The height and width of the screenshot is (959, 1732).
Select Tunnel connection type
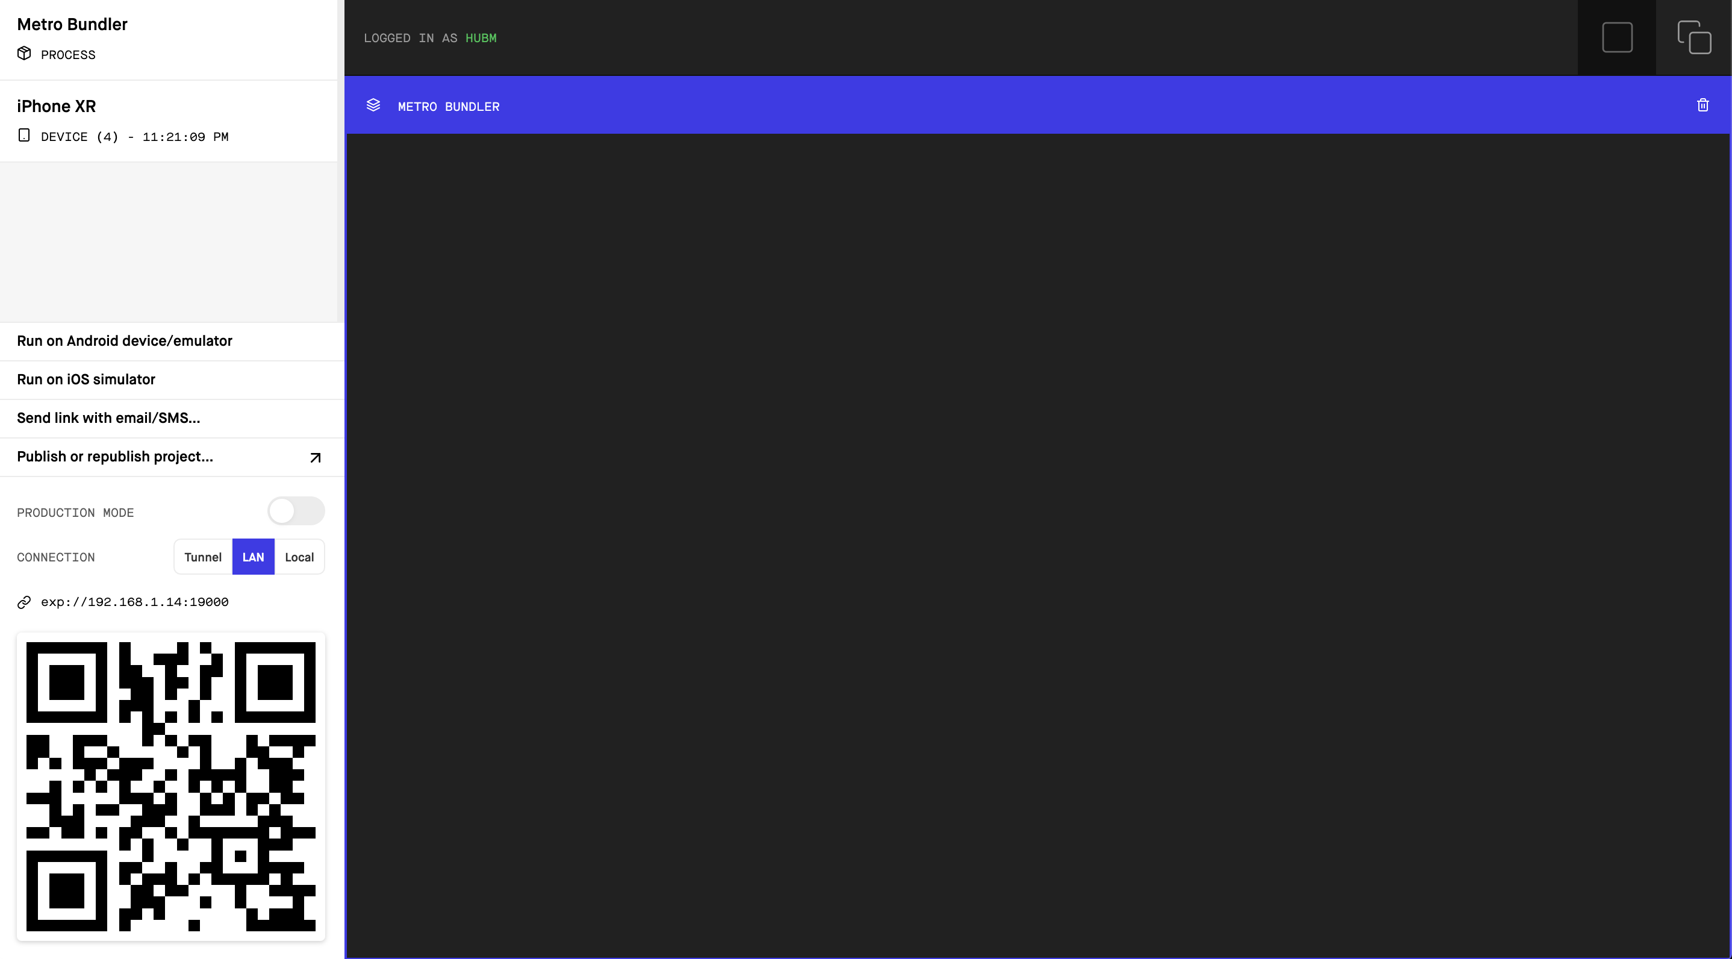click(202, 556)
